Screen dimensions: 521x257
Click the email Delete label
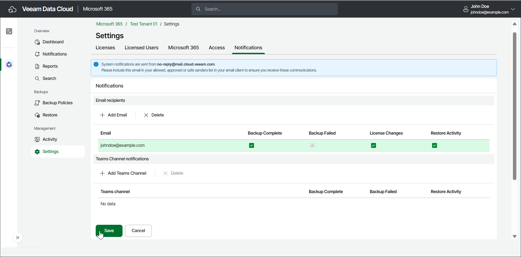(157, 115)
